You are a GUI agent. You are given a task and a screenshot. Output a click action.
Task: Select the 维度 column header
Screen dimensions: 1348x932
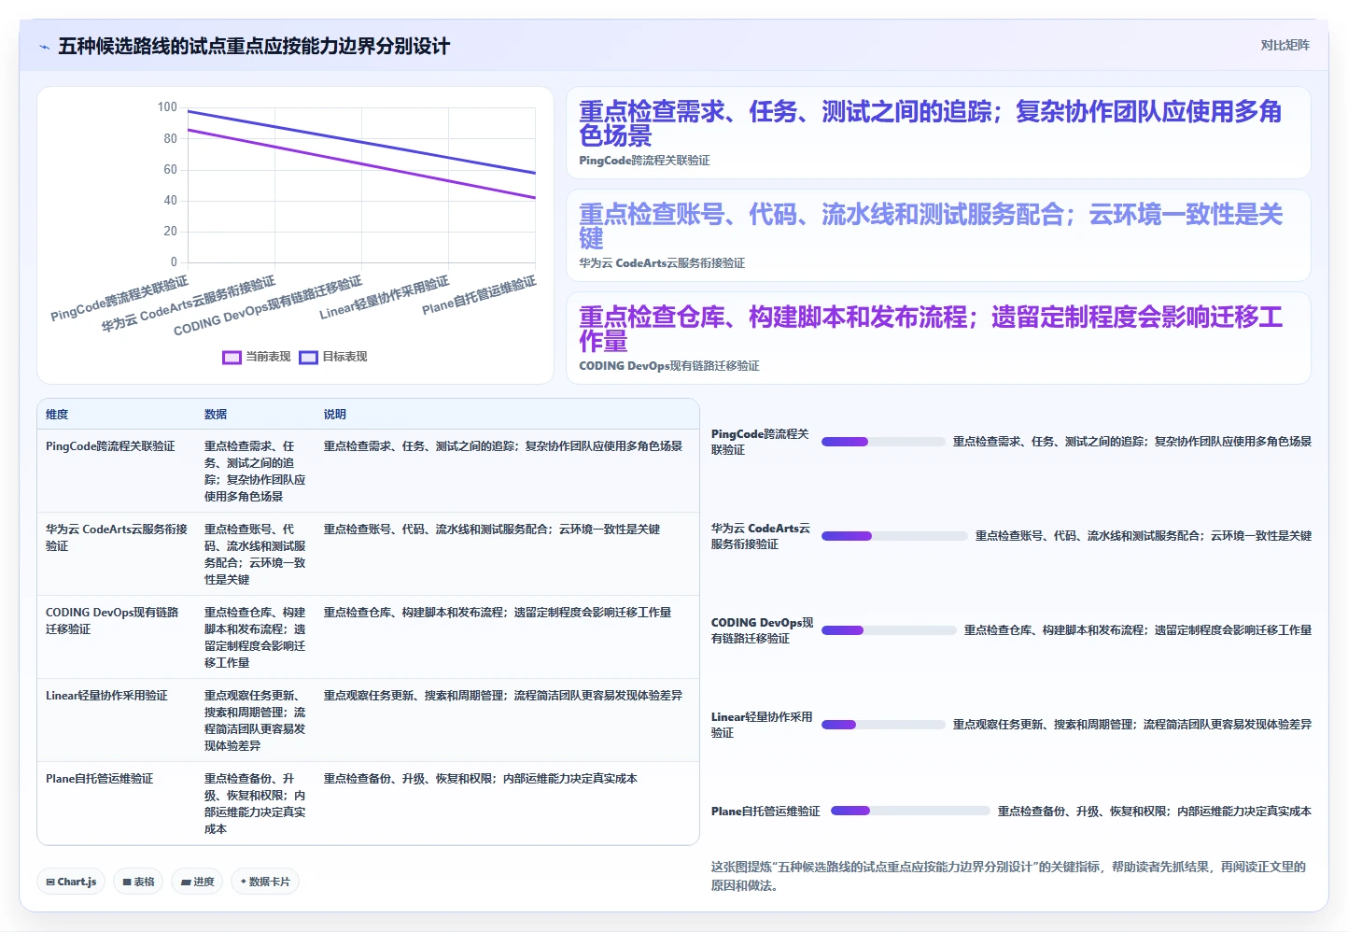coord(57,415)
